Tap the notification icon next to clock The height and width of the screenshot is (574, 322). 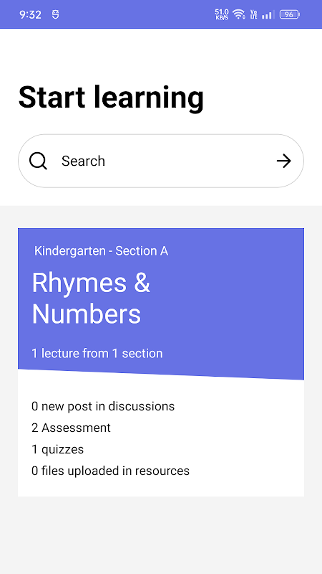pyautogui.click(x=56, y=14)
